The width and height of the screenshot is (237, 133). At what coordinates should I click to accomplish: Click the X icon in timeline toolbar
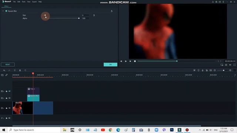pos(20,70)
